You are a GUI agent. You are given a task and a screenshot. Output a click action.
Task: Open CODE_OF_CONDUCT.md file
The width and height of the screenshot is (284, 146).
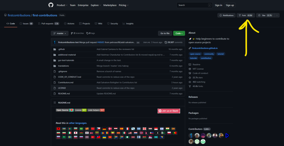pyautogui.click(x=70, y=77)
